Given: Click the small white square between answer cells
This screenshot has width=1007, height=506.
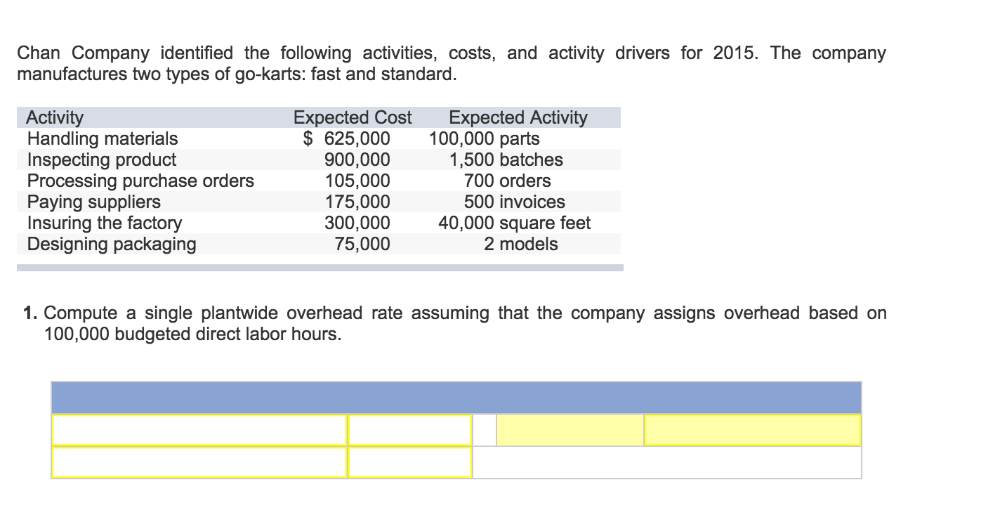Looking at the screenshot, I should click(x=485, y=429).
